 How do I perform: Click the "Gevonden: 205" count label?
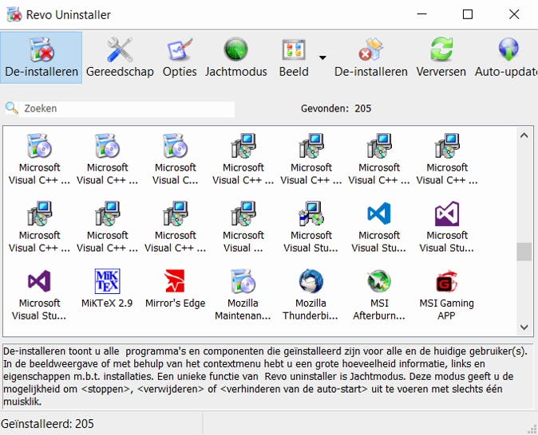(x=336, y=108)
